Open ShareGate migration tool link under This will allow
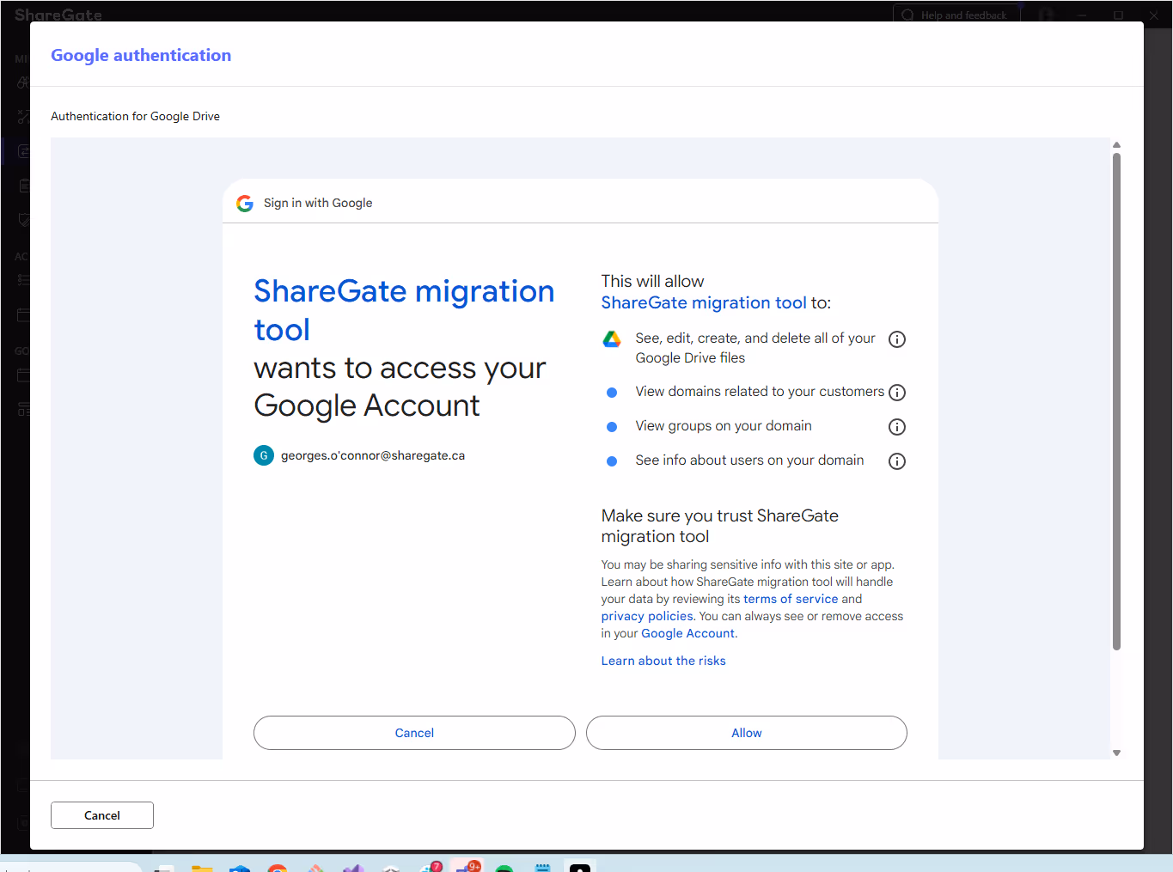The image size is (1173, 872). click(x=704, y=302)
